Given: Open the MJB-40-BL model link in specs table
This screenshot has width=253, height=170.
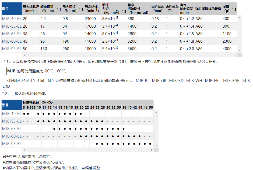Looking at the screenshot, I should point(12,19).
